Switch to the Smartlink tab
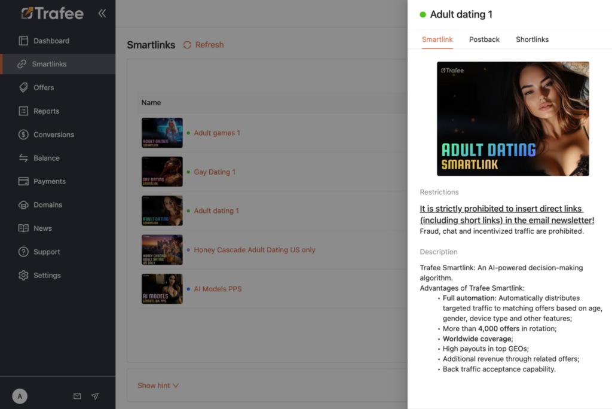This screenshot has width=612, height=409. tap(437, 39)
